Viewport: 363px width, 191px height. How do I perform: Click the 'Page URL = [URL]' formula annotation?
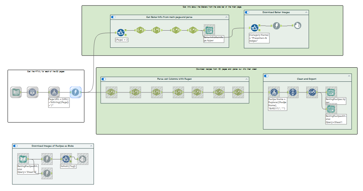click(x=59, y=102)
